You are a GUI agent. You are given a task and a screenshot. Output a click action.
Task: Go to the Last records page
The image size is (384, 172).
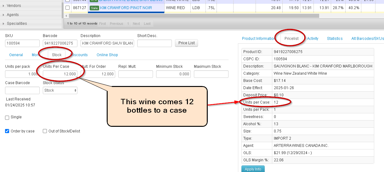coord(147,24)
